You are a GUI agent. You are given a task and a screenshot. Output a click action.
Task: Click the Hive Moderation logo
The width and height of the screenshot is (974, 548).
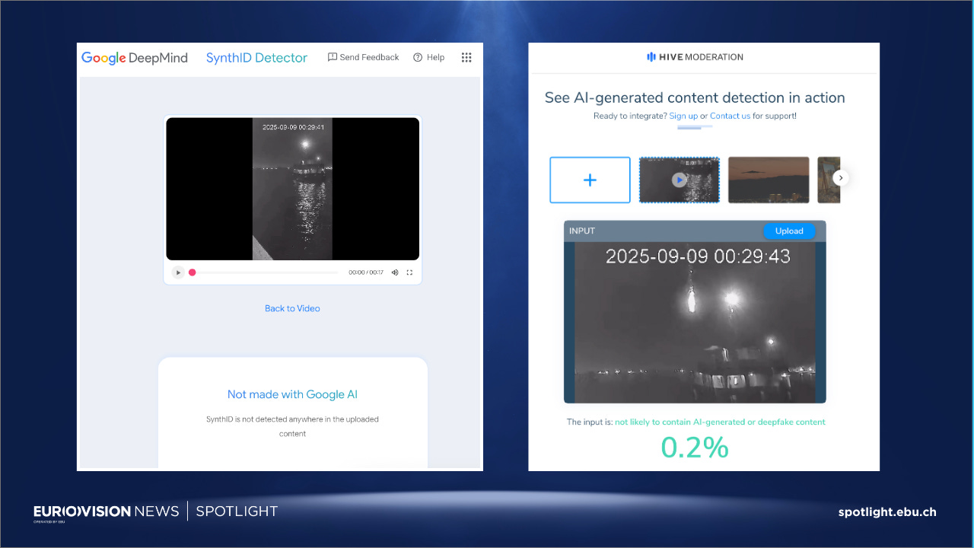click(x=695, y=57)
